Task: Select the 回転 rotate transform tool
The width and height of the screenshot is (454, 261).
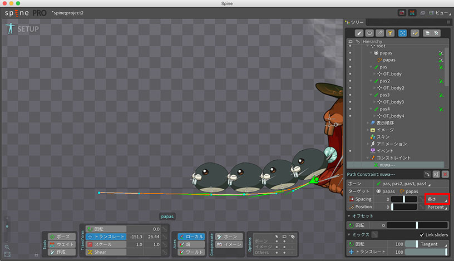Action: click(106, 229)
